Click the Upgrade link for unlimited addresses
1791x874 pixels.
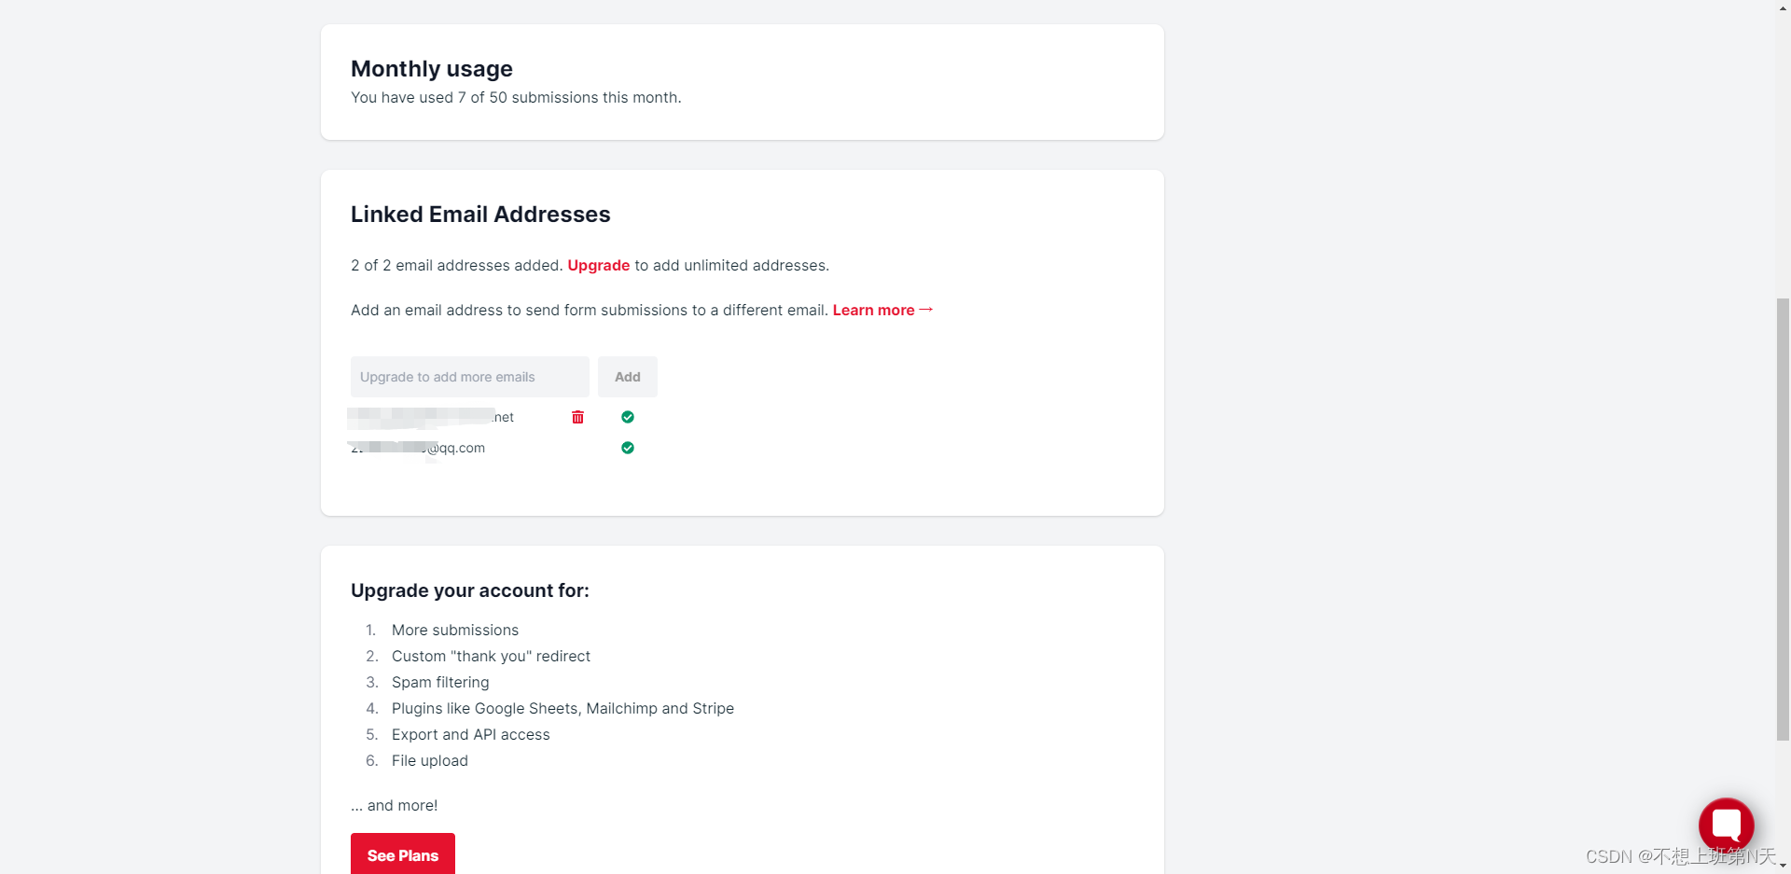coord(599,266)
